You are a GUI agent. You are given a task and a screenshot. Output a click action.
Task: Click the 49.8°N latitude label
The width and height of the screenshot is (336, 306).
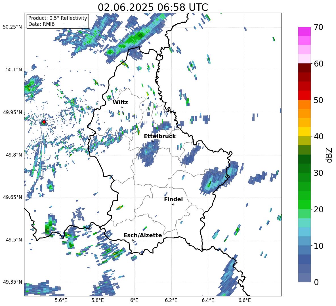tap(14, 155)
